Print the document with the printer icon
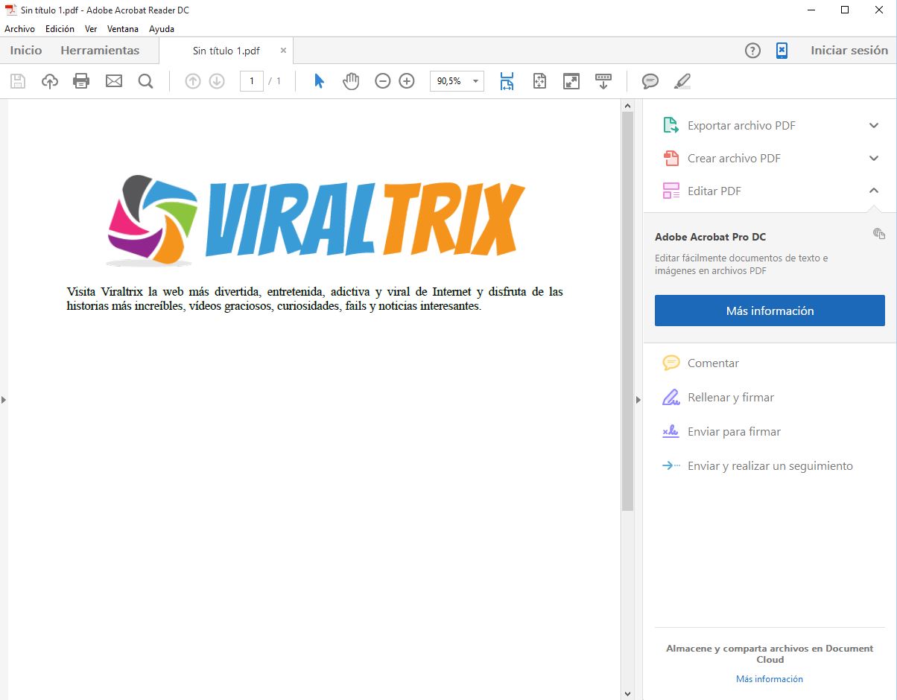 [81, 81]
